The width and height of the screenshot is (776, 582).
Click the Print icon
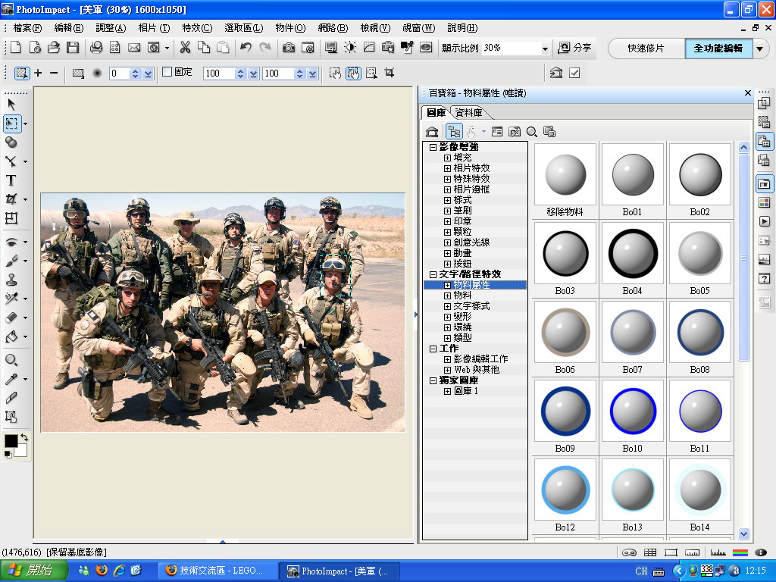tap(96, 48)
